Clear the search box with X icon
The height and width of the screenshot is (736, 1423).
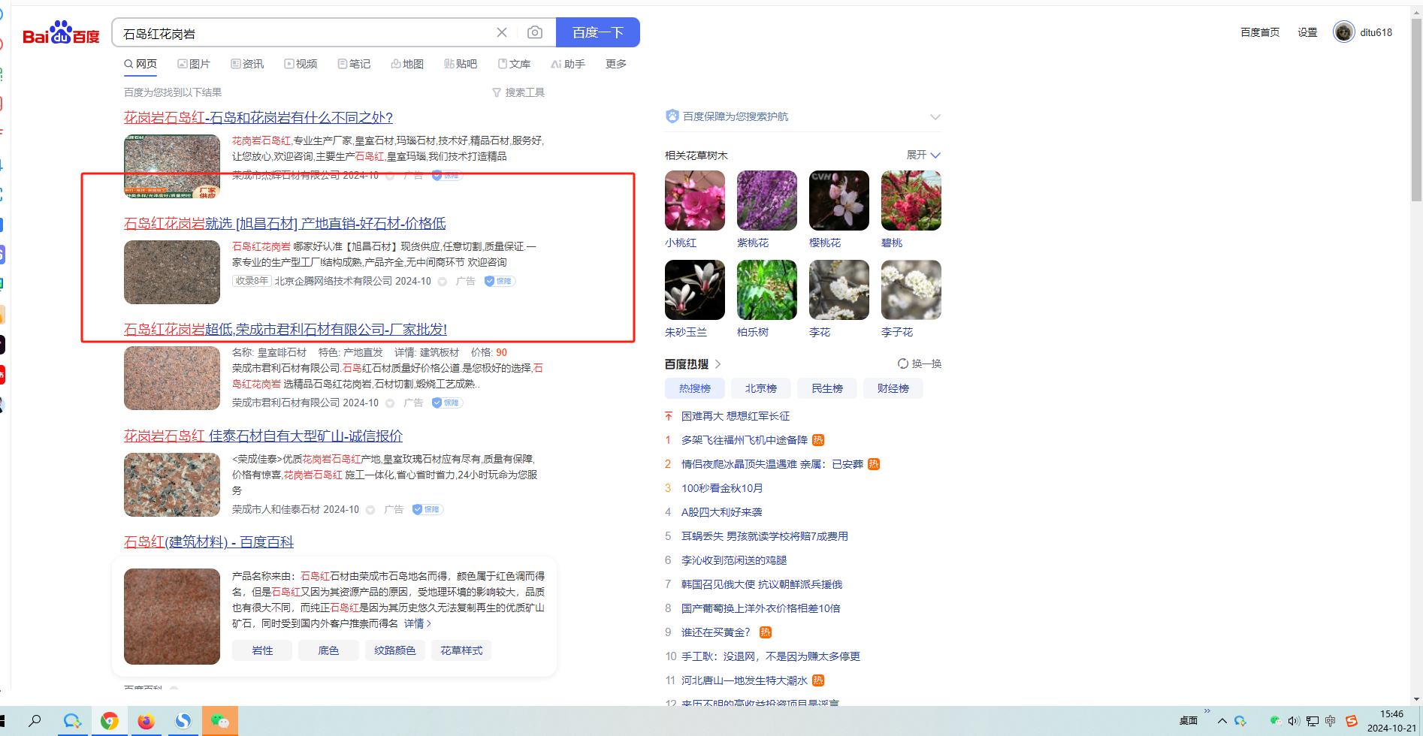(502, 32)
